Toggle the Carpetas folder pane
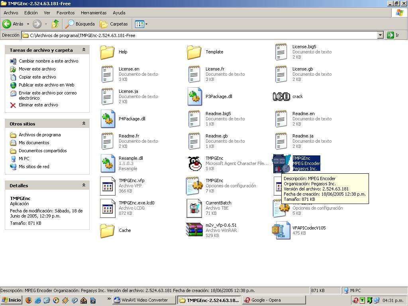Image resolution: width=408 pixels, height=306 pixels. point(114,24)
